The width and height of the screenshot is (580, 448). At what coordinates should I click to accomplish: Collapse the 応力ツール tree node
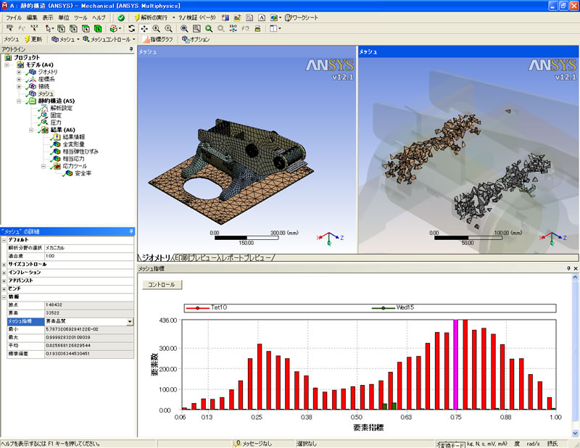pos(43,166)
